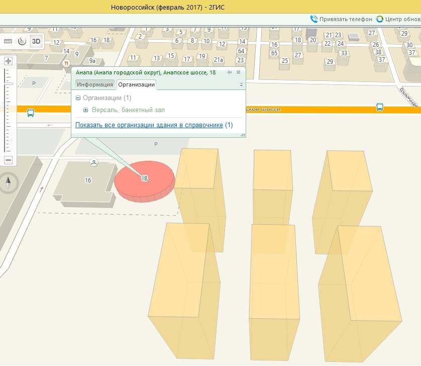Select the Организации tab

coord(136,84)
